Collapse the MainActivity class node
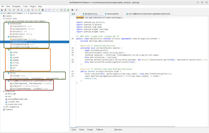The height and width of the screenshot is (133, 209). (6, 37)
